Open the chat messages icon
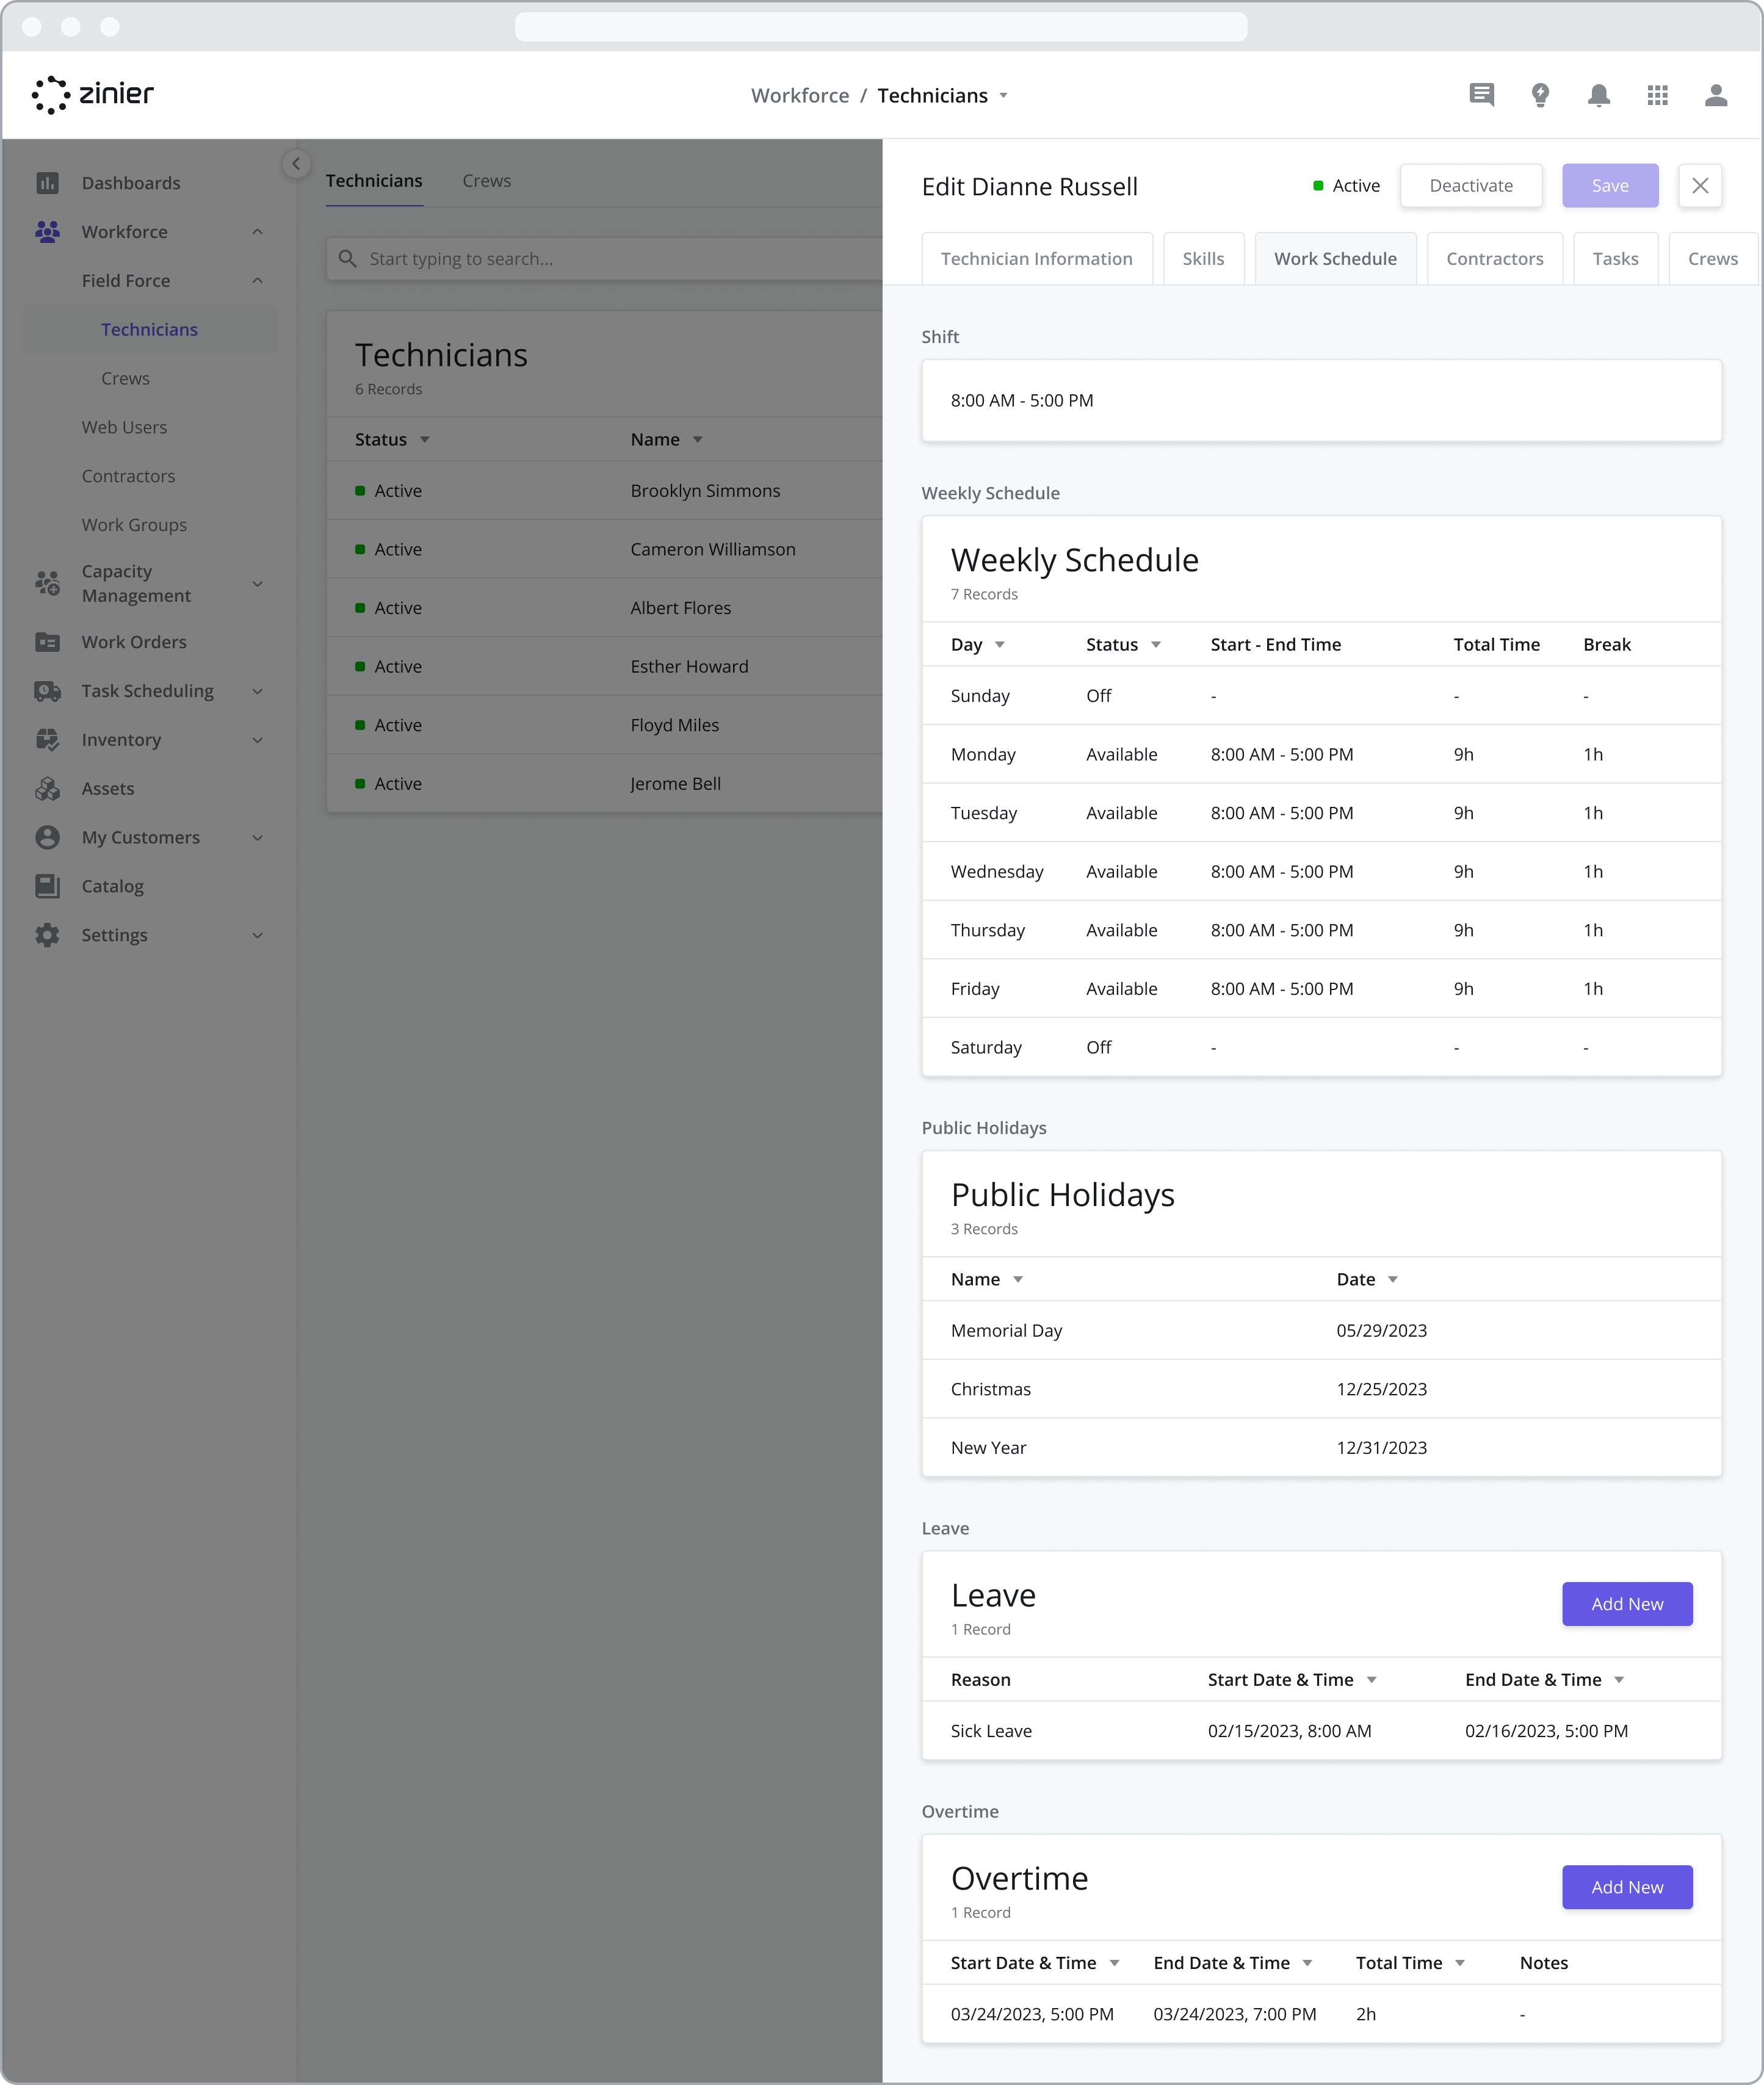The height and width of the screenshot is (2085, 1764). pos(1481,95)
